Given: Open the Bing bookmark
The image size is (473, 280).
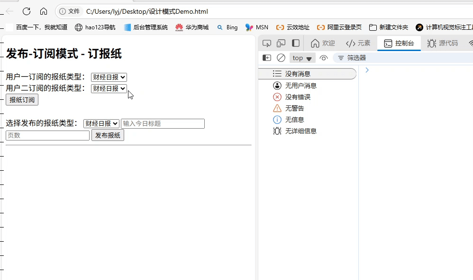Looking at the screenshot, I should pos(227,27).
